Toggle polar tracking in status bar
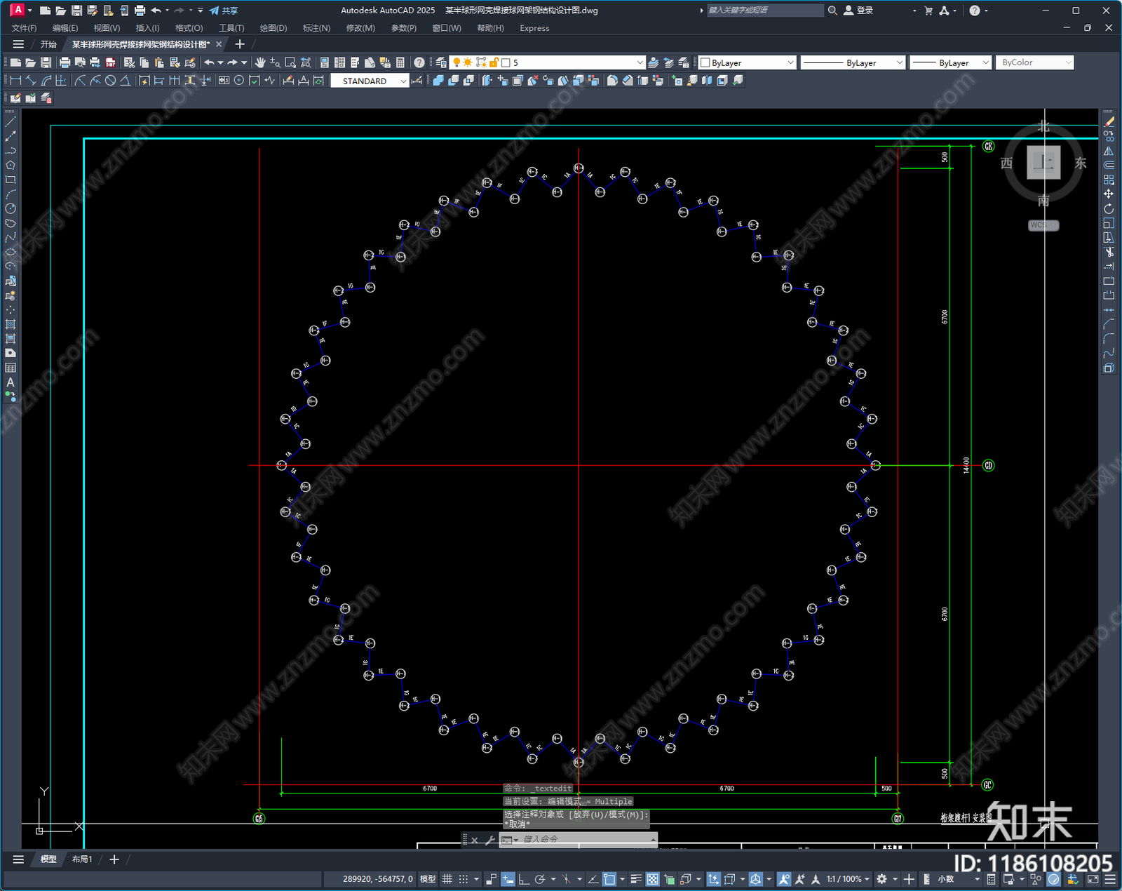 coord(540,879)
